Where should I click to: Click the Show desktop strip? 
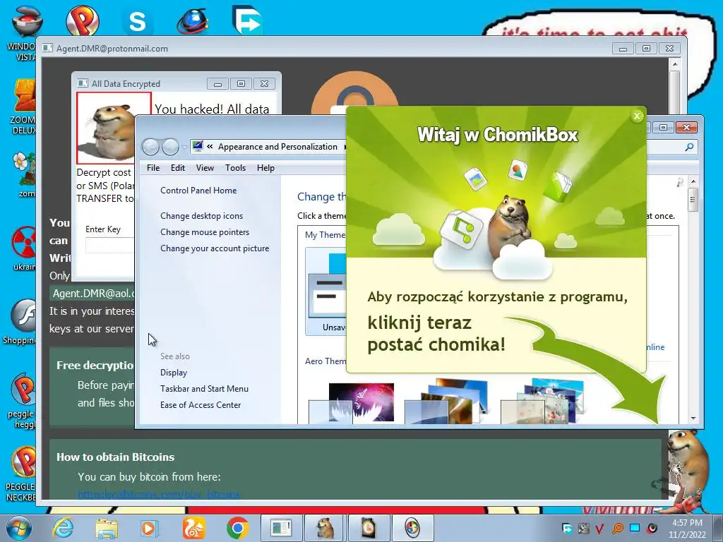click(718, 528)
